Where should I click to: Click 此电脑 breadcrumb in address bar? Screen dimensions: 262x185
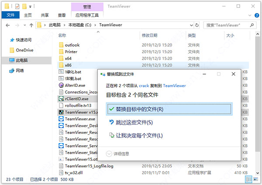[55, 25]
